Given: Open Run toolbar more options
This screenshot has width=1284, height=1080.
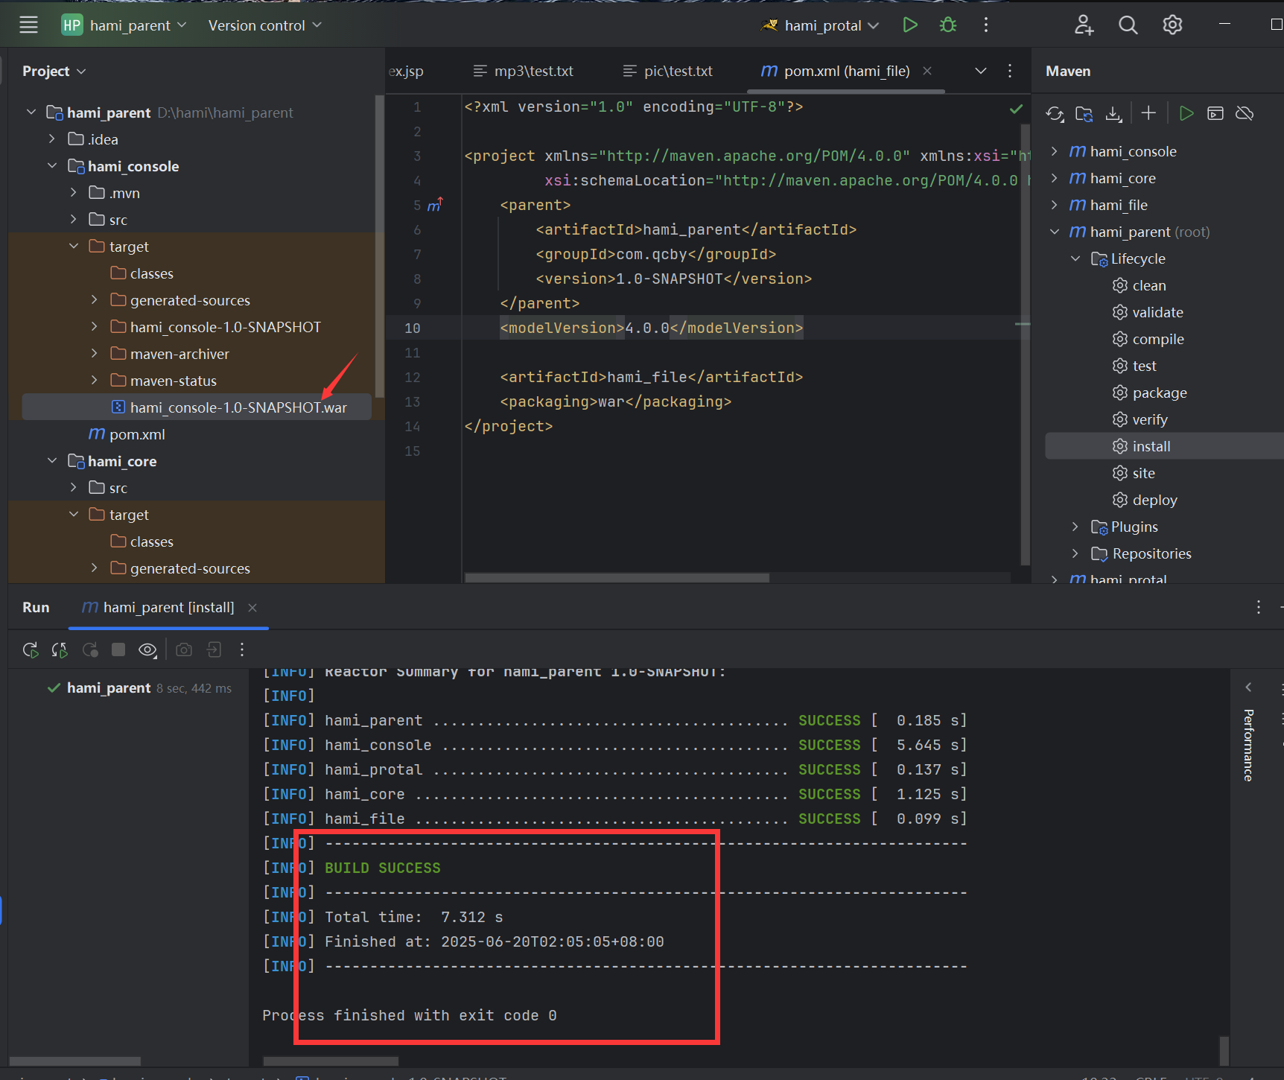Looking at the screenshot, I should 242,649.
